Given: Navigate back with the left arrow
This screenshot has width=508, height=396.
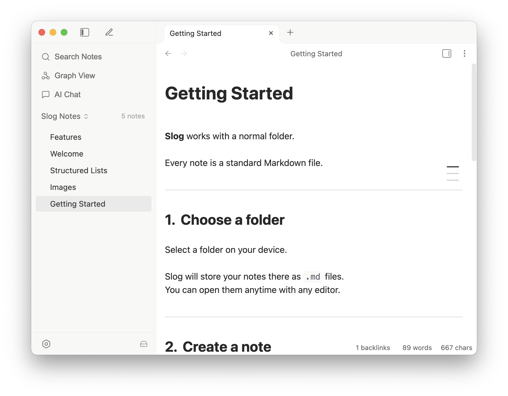Looking at the screenshot, I should click(x=168, y=53).
